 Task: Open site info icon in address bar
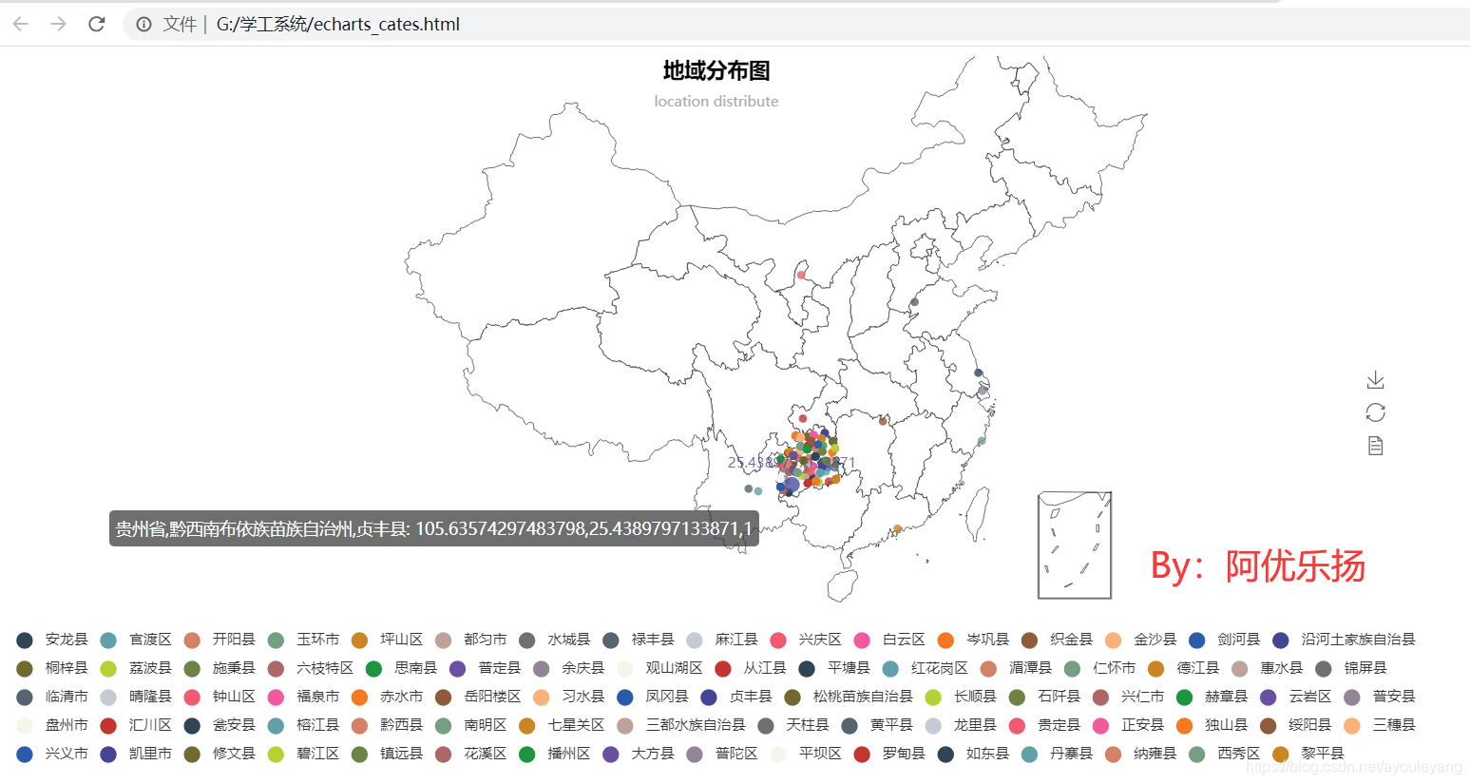[x=143, y=25]
